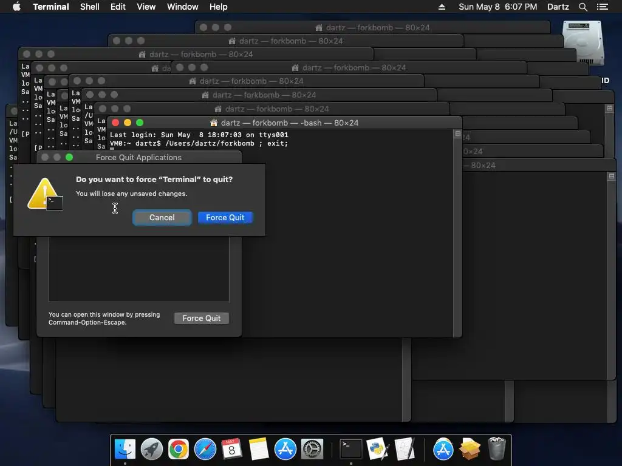
Task: Click the eject icon in the menu bar
Action: tap(442, 7)
